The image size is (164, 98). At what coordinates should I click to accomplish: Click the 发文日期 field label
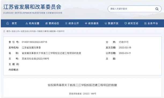pos(111,48)
